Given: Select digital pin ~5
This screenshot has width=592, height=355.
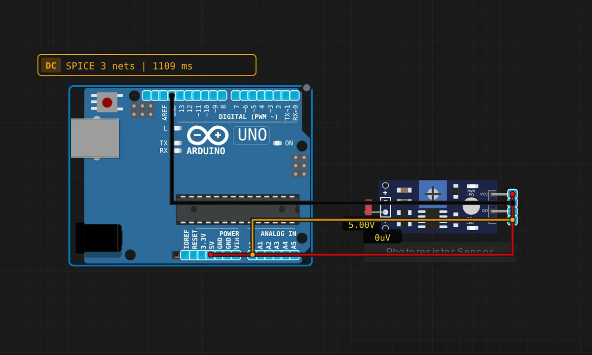Looking at the screenshot, I should tap(253, 96).
